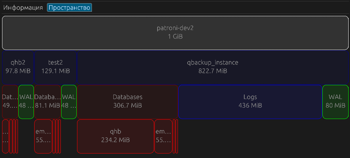Click the patroni-dev2 1 GiB block
This screenshot has width=350, height=158.
click(175, 32)
